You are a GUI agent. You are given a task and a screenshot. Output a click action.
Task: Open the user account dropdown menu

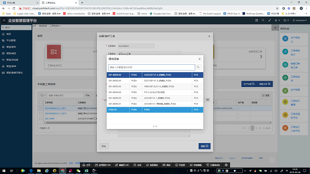(299, 20)
